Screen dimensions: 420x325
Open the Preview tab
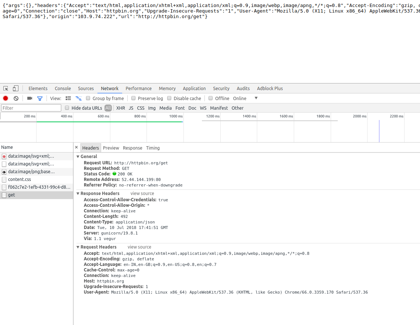pos(111,148)
